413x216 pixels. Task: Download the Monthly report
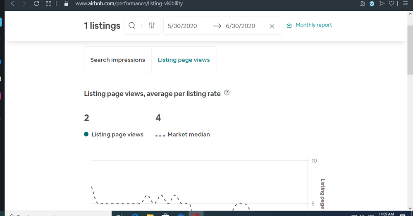(x=309, y=25)
